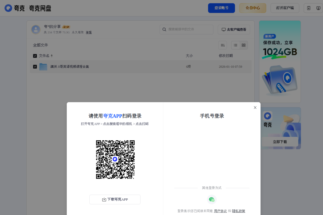
Task: Switch to 手机号登录 tab
Action: [212, 116]
